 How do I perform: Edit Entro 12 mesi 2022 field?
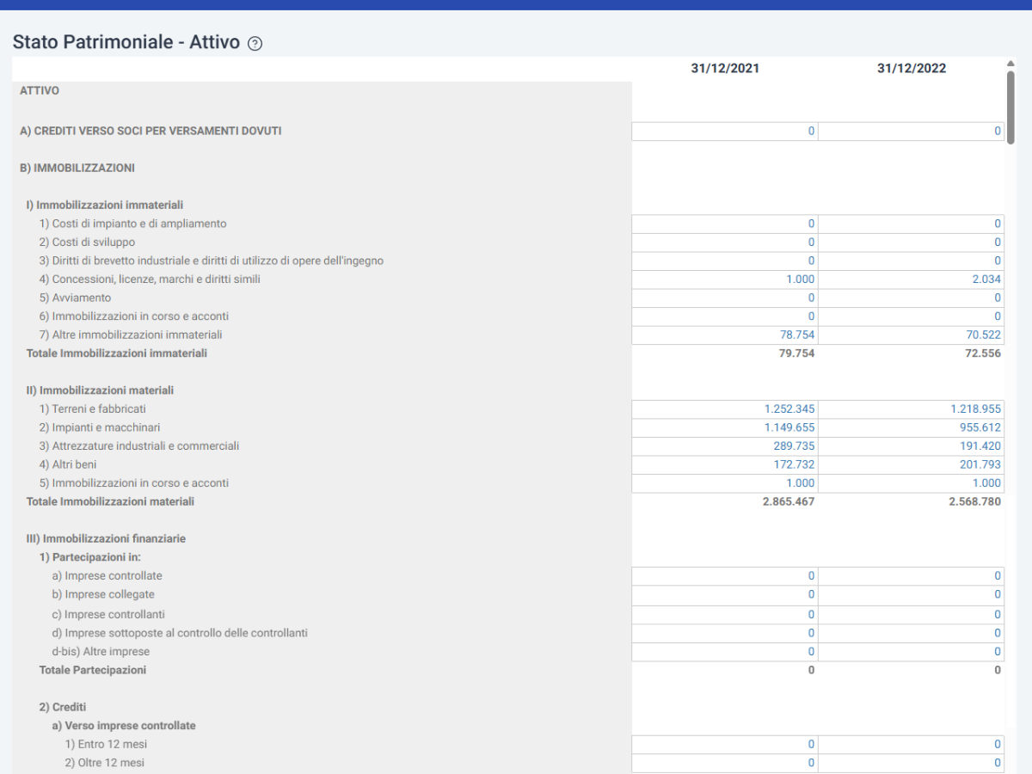911,745
